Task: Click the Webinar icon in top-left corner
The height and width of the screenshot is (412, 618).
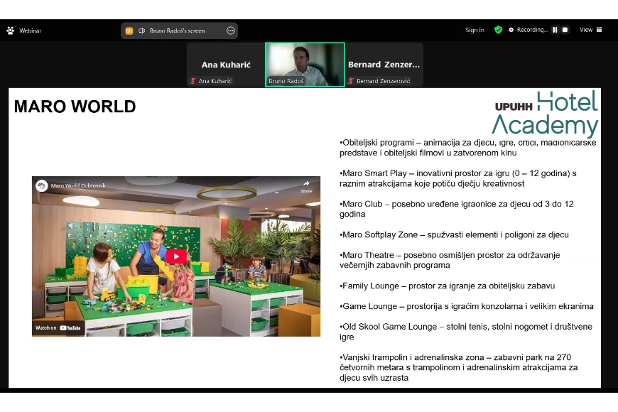Action: pyautogui.click(x=11, y=31)
